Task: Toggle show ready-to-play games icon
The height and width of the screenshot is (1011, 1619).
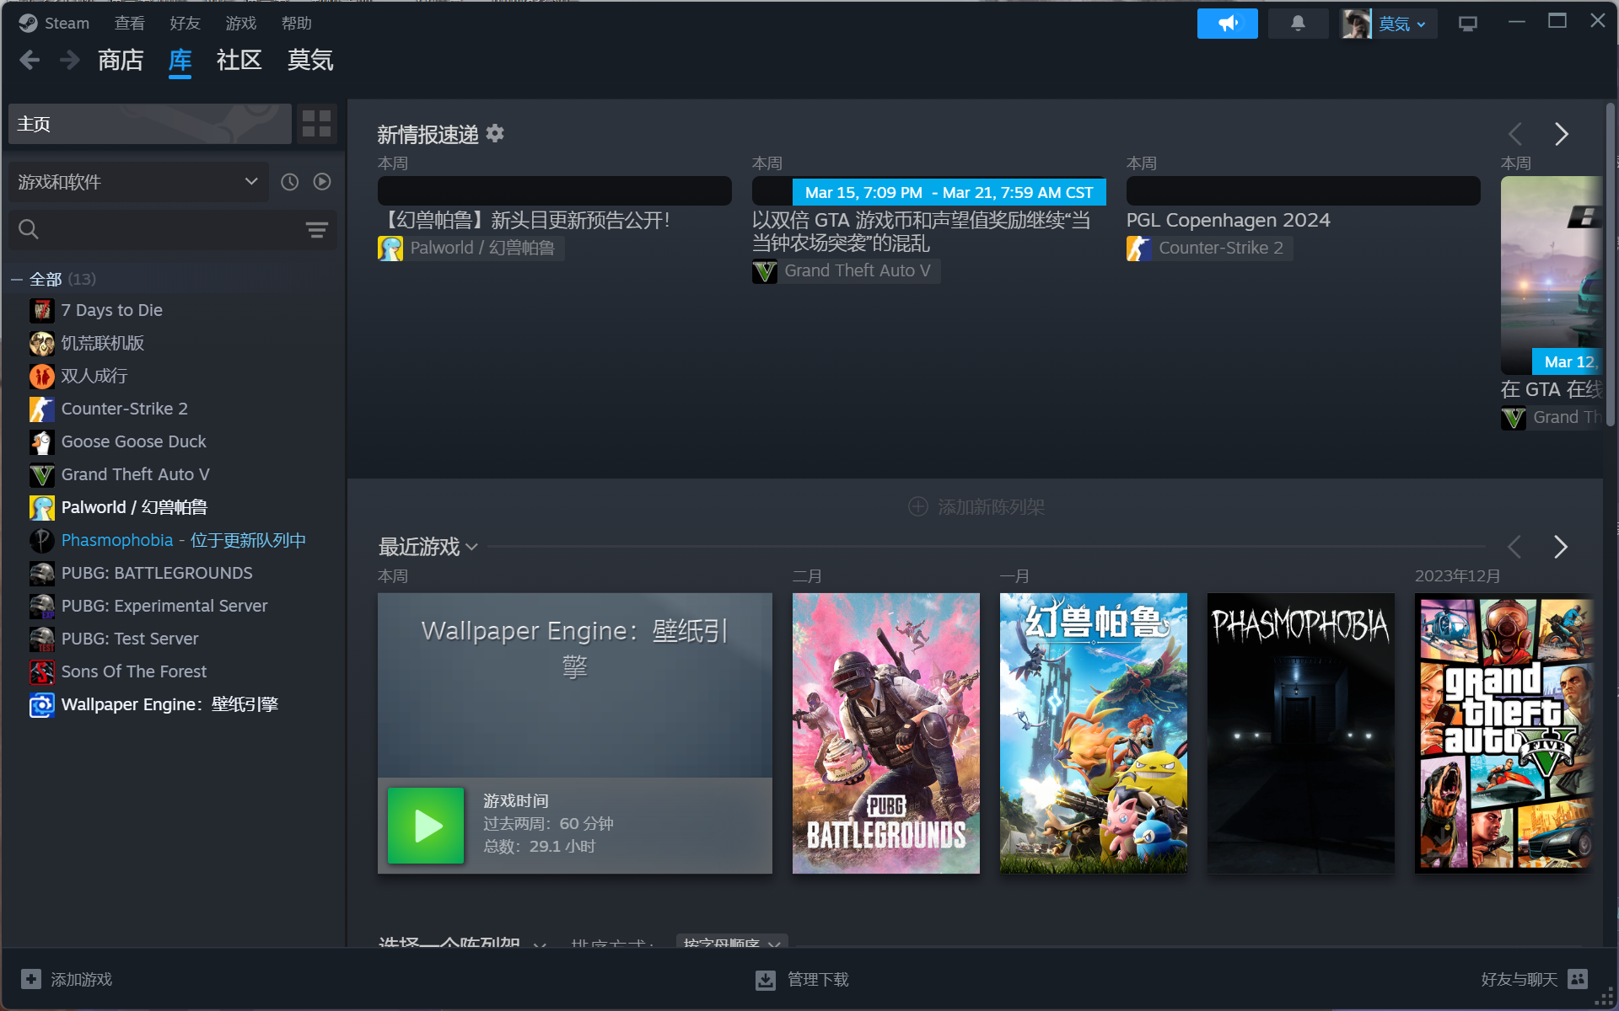Action: coord(322,182)
